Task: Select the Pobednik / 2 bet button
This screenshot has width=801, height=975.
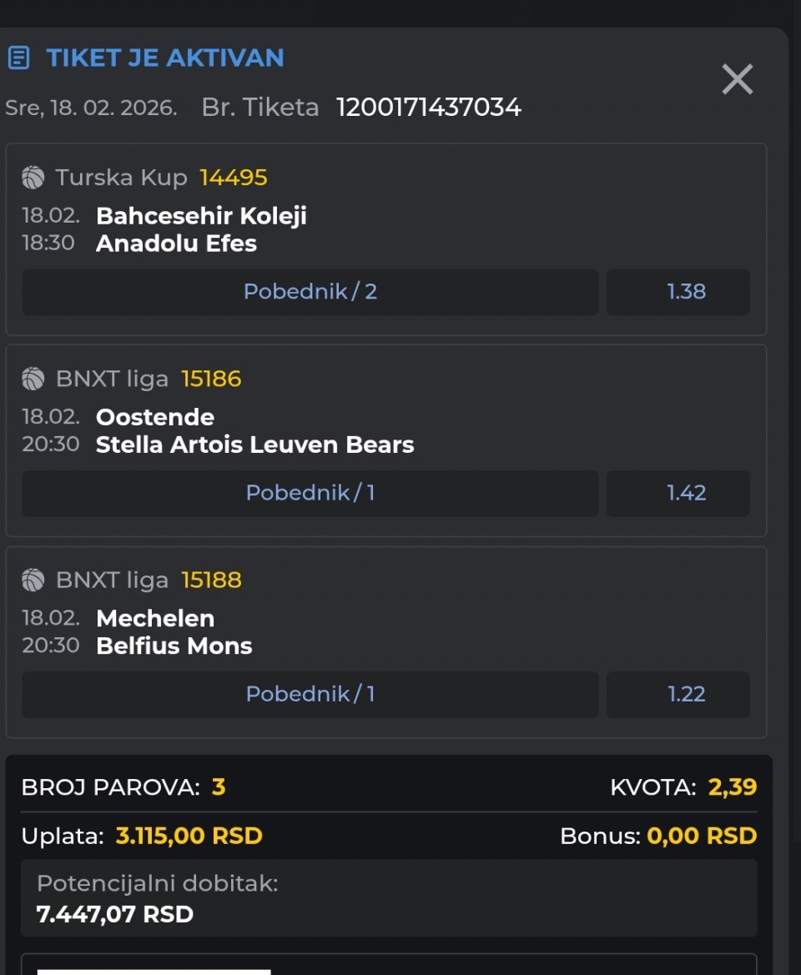Action: click(310, 292)
